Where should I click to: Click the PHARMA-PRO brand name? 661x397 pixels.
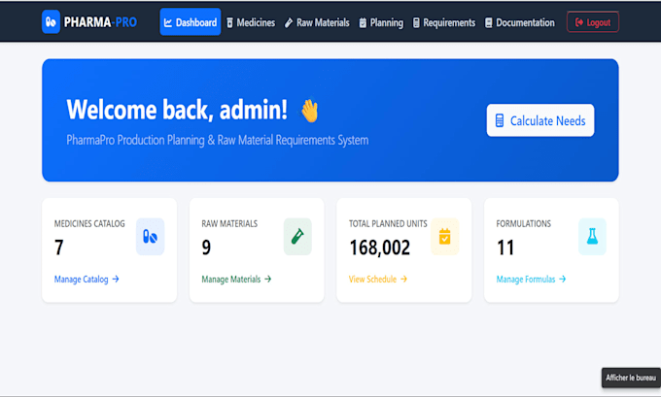(100, 22)
